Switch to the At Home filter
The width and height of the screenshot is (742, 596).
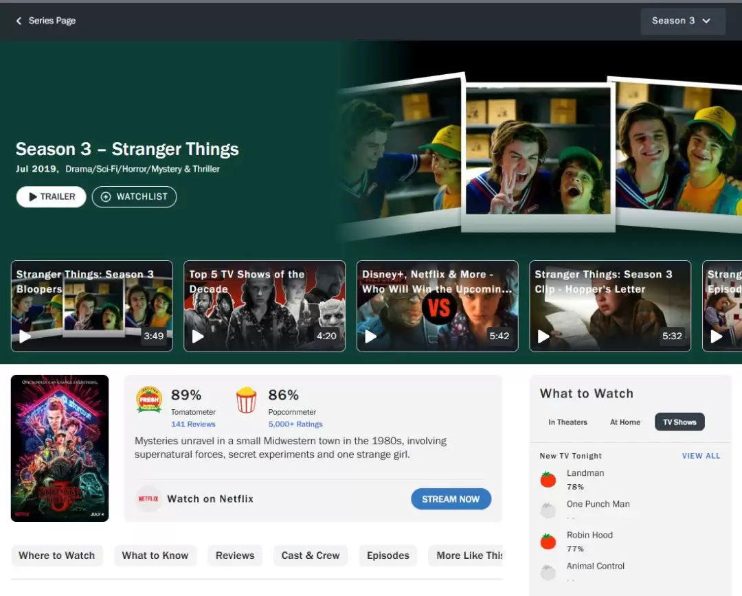tap(625, 422)
